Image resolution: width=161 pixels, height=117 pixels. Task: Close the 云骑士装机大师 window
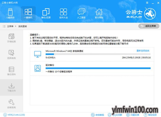[x=158, y=3]
